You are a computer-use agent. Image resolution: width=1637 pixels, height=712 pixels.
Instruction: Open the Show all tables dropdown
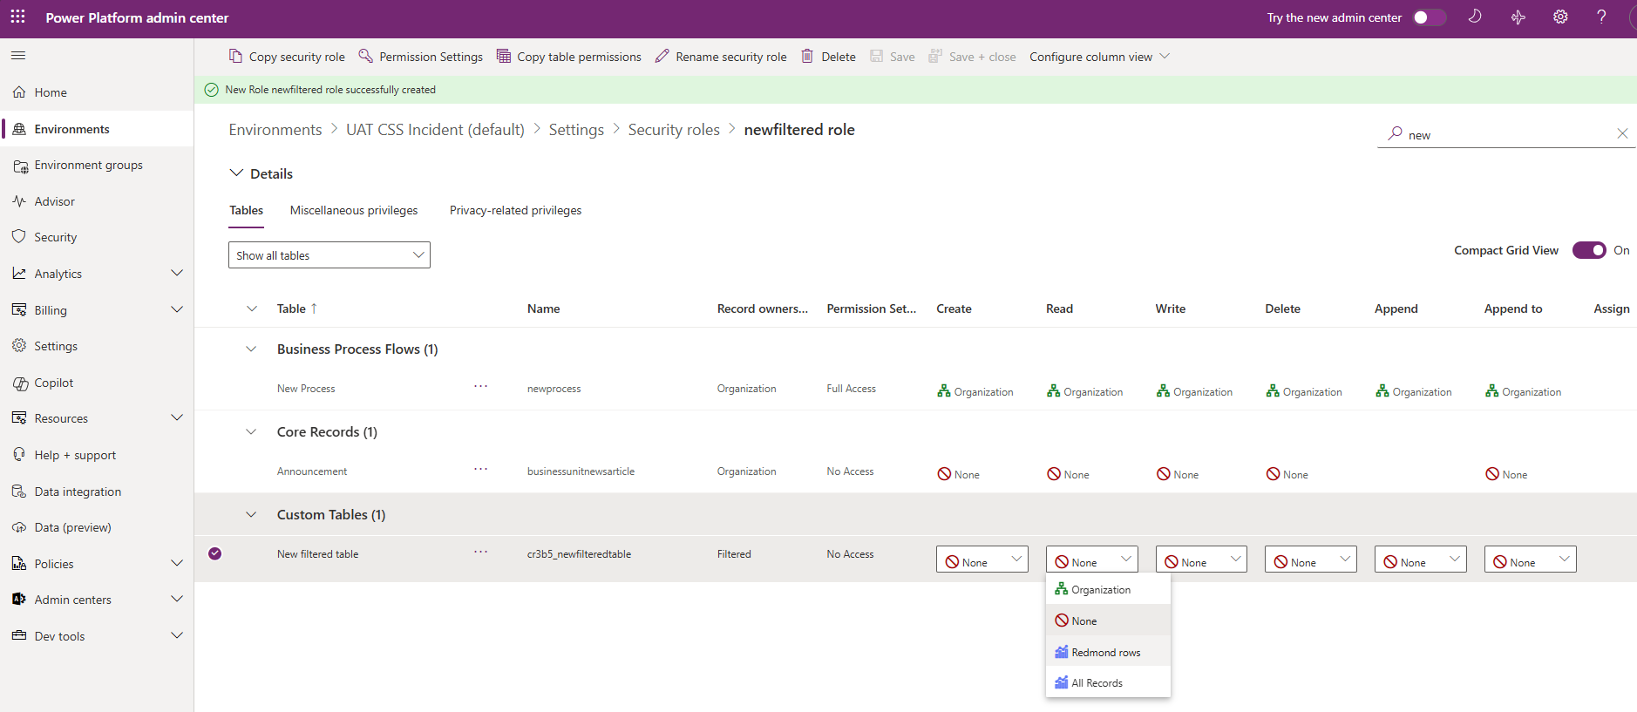[329, 255]
